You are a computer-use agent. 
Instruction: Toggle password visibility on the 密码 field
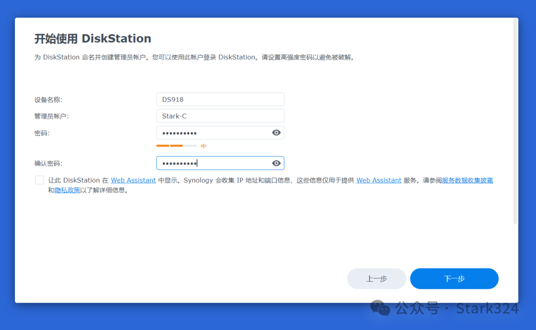276,132
